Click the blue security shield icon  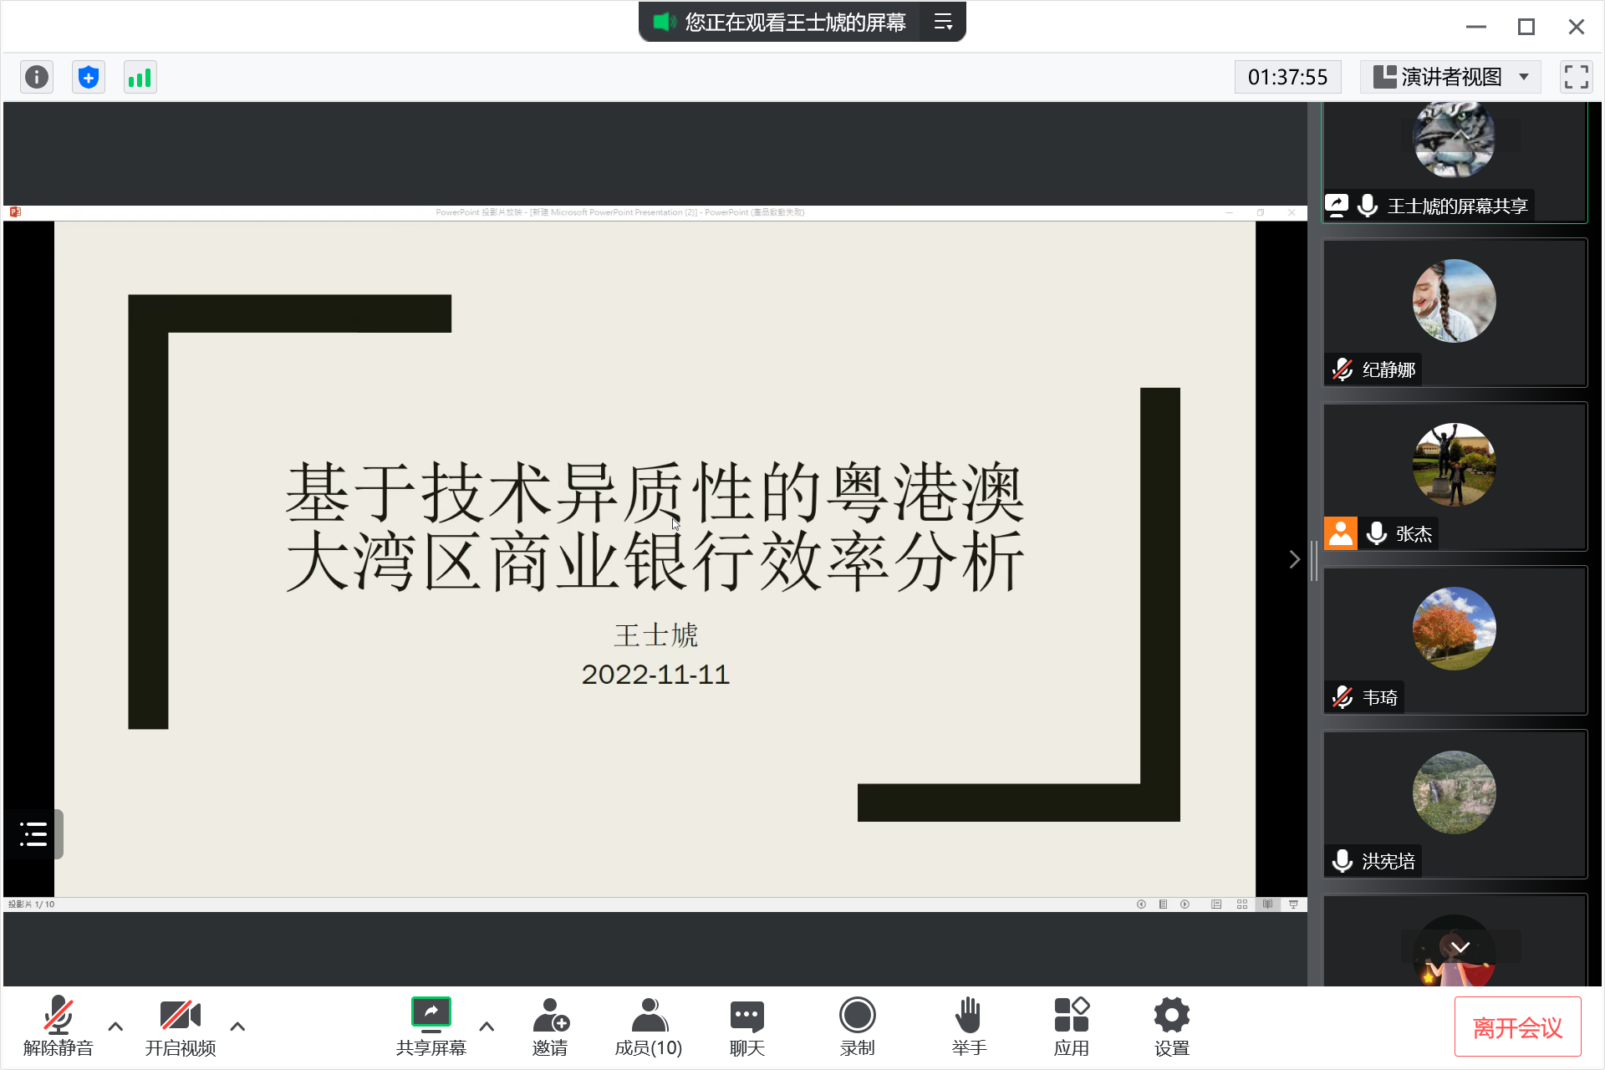point(89,78)
